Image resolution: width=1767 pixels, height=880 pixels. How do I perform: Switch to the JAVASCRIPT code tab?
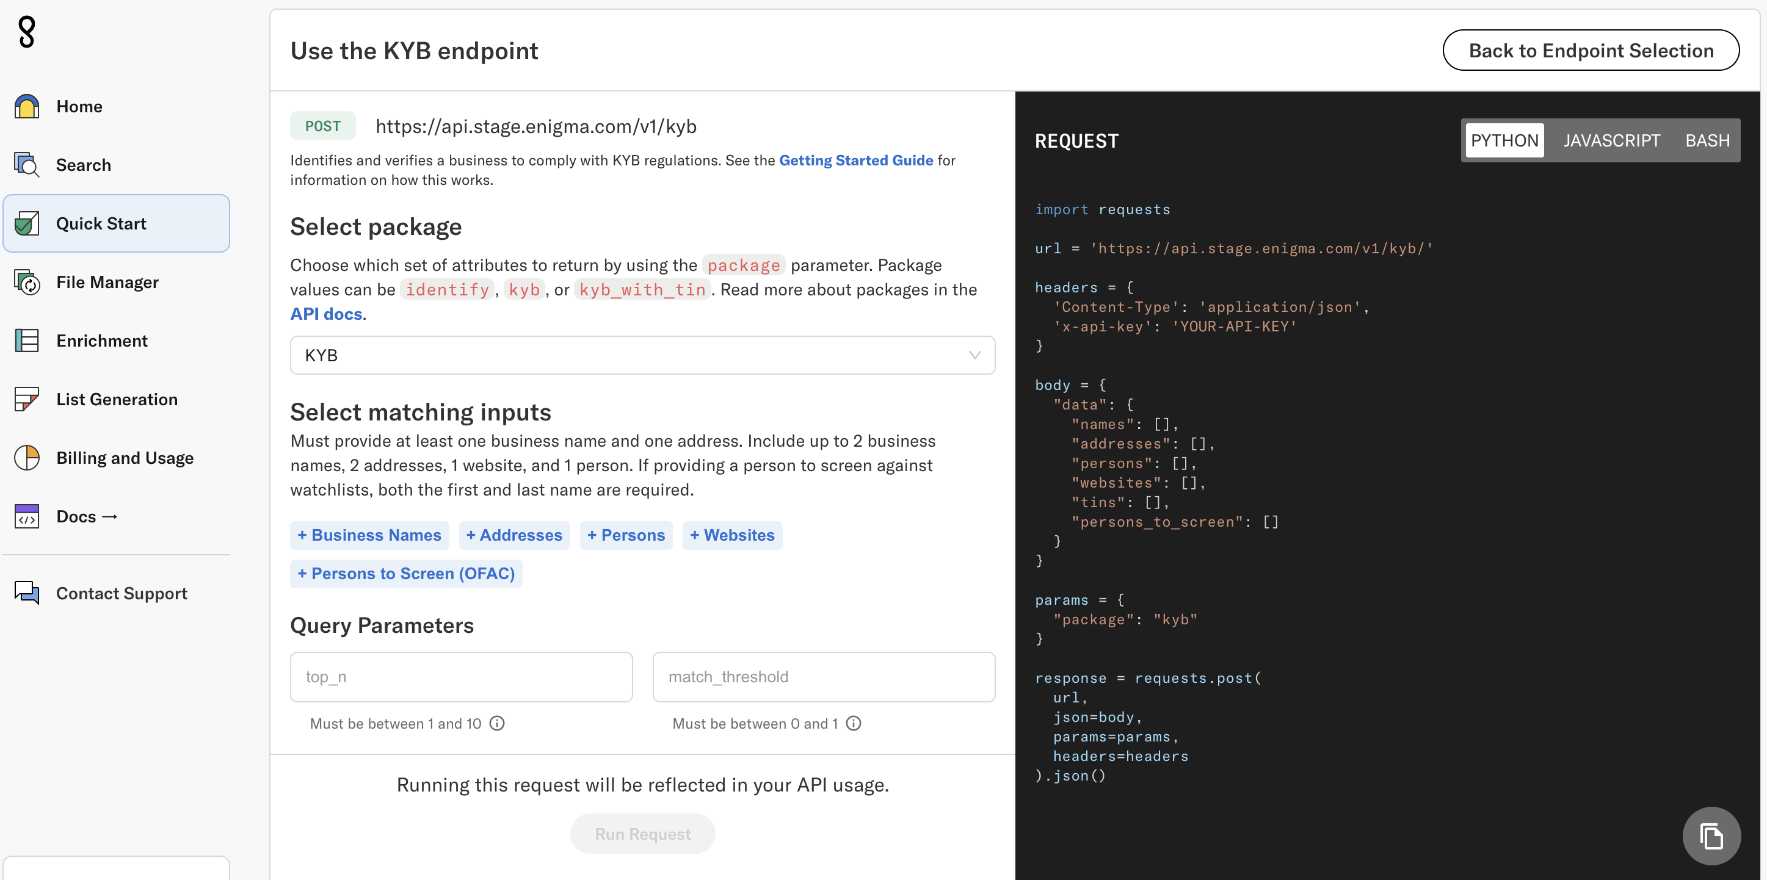click(x=1611, y=140)
